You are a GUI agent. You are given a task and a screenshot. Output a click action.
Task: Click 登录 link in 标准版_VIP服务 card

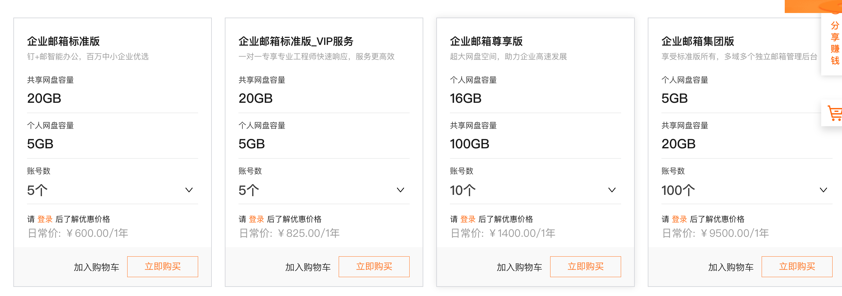pyautogui.click(x=257, y=219)
